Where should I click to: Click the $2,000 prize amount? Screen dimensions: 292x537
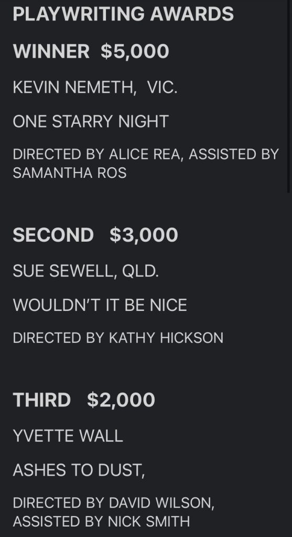tap(121, 400)
